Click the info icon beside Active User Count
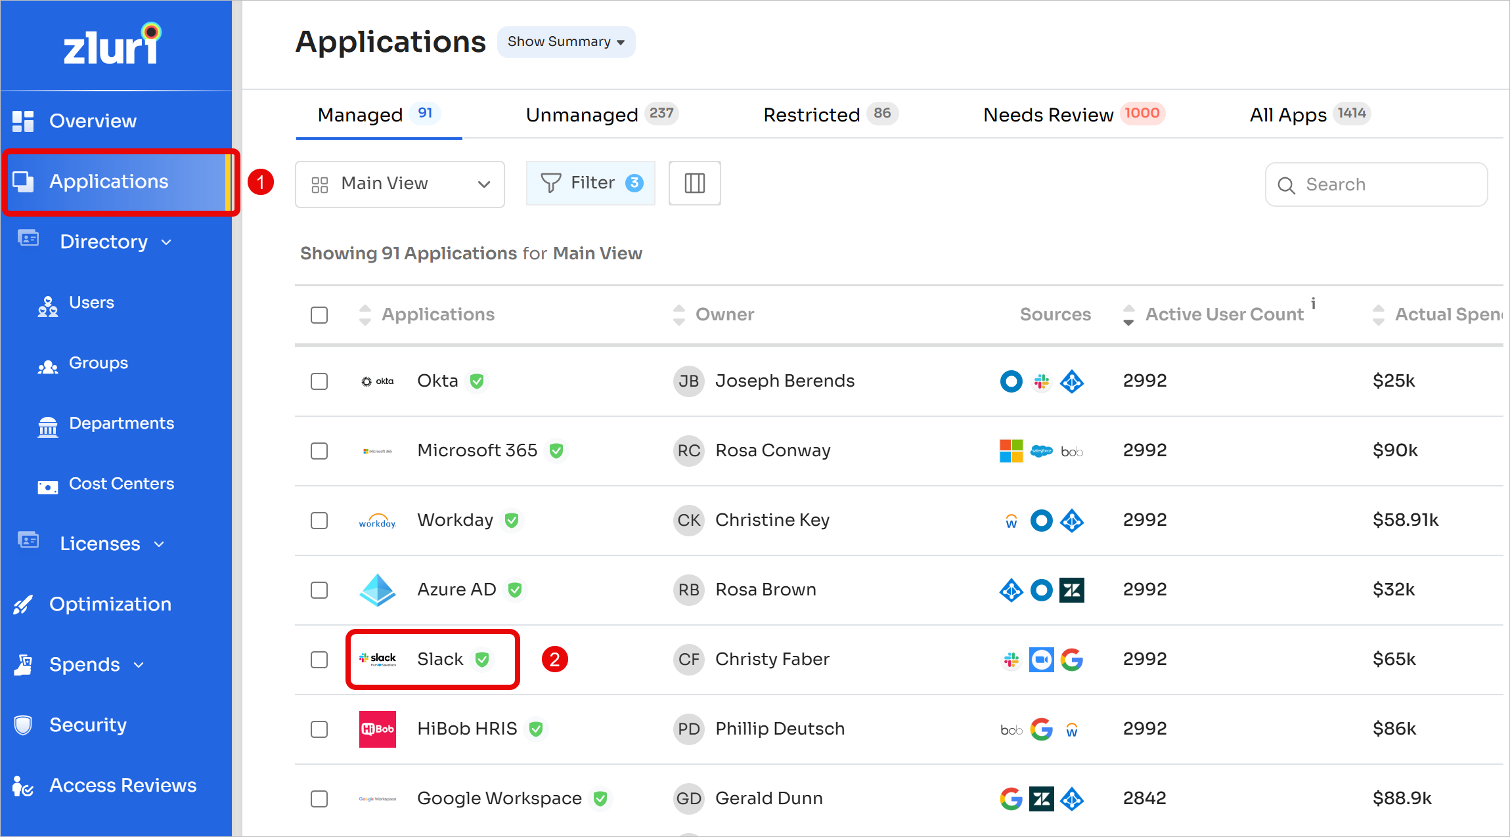 [x=1313, y=303]
